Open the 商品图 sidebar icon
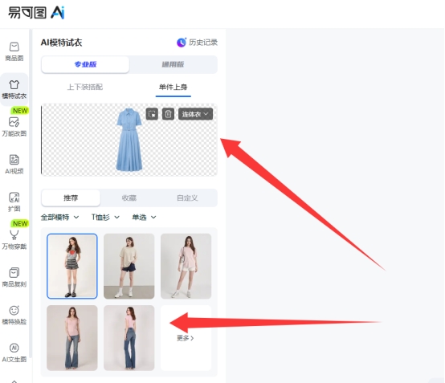 (x=14, y=47)
